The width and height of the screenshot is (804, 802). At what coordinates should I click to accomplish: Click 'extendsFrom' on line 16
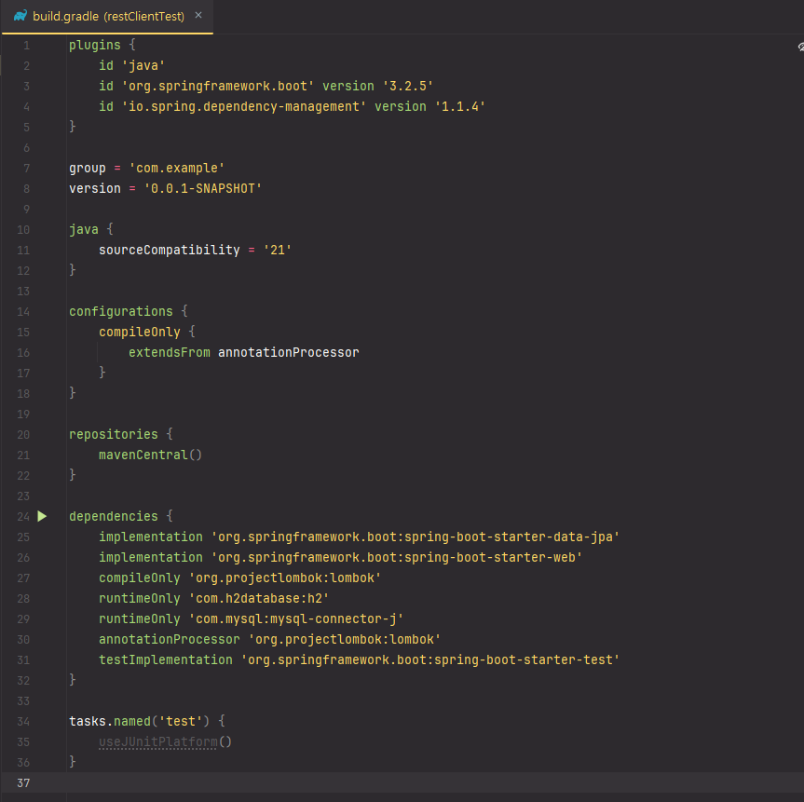170,353
